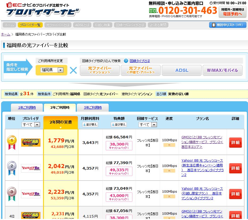Click the 福岡県の光ファイバーを比較 page heading

[x=37, y=45]
